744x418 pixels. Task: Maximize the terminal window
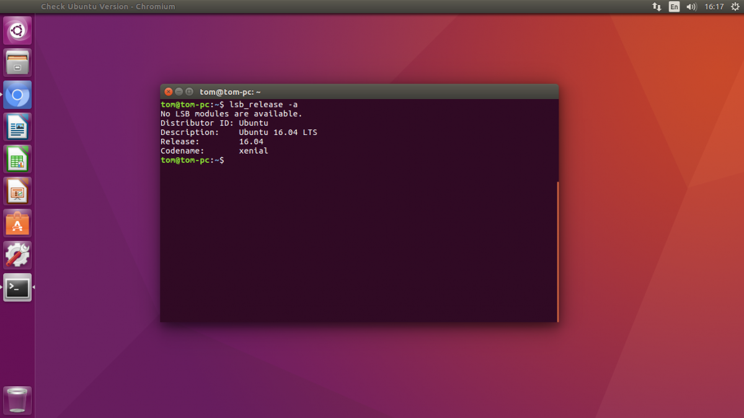[x=190, y=92]
